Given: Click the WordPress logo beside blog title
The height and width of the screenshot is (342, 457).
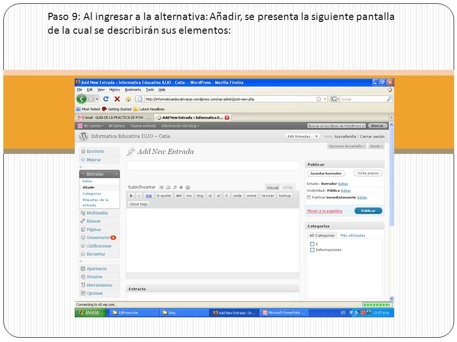Looking at the screenshot, I should click(84, 136).
